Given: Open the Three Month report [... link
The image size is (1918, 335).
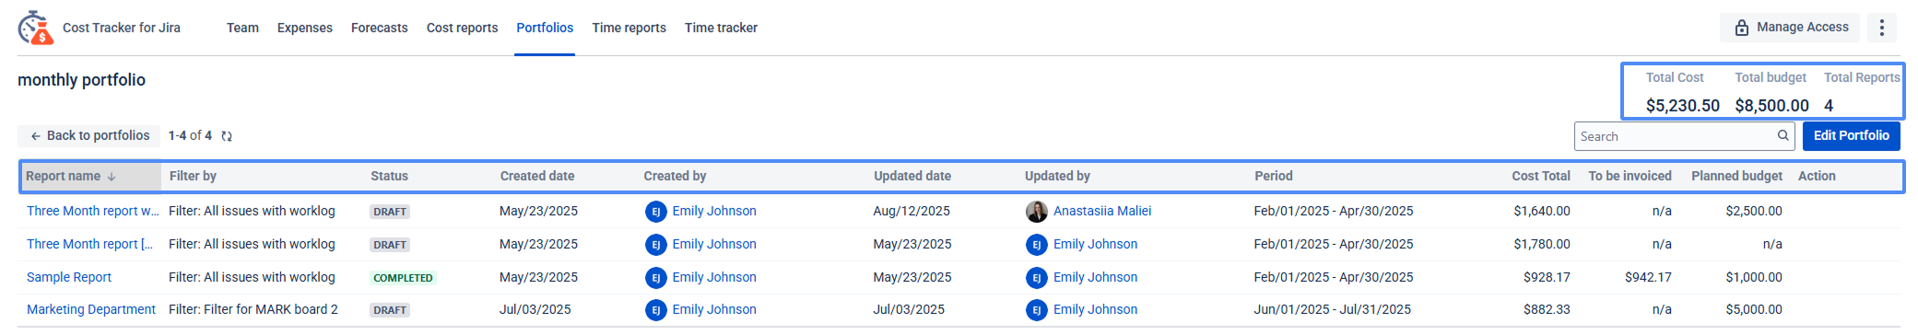Looking at the screenshot, I should click(89, 245).
